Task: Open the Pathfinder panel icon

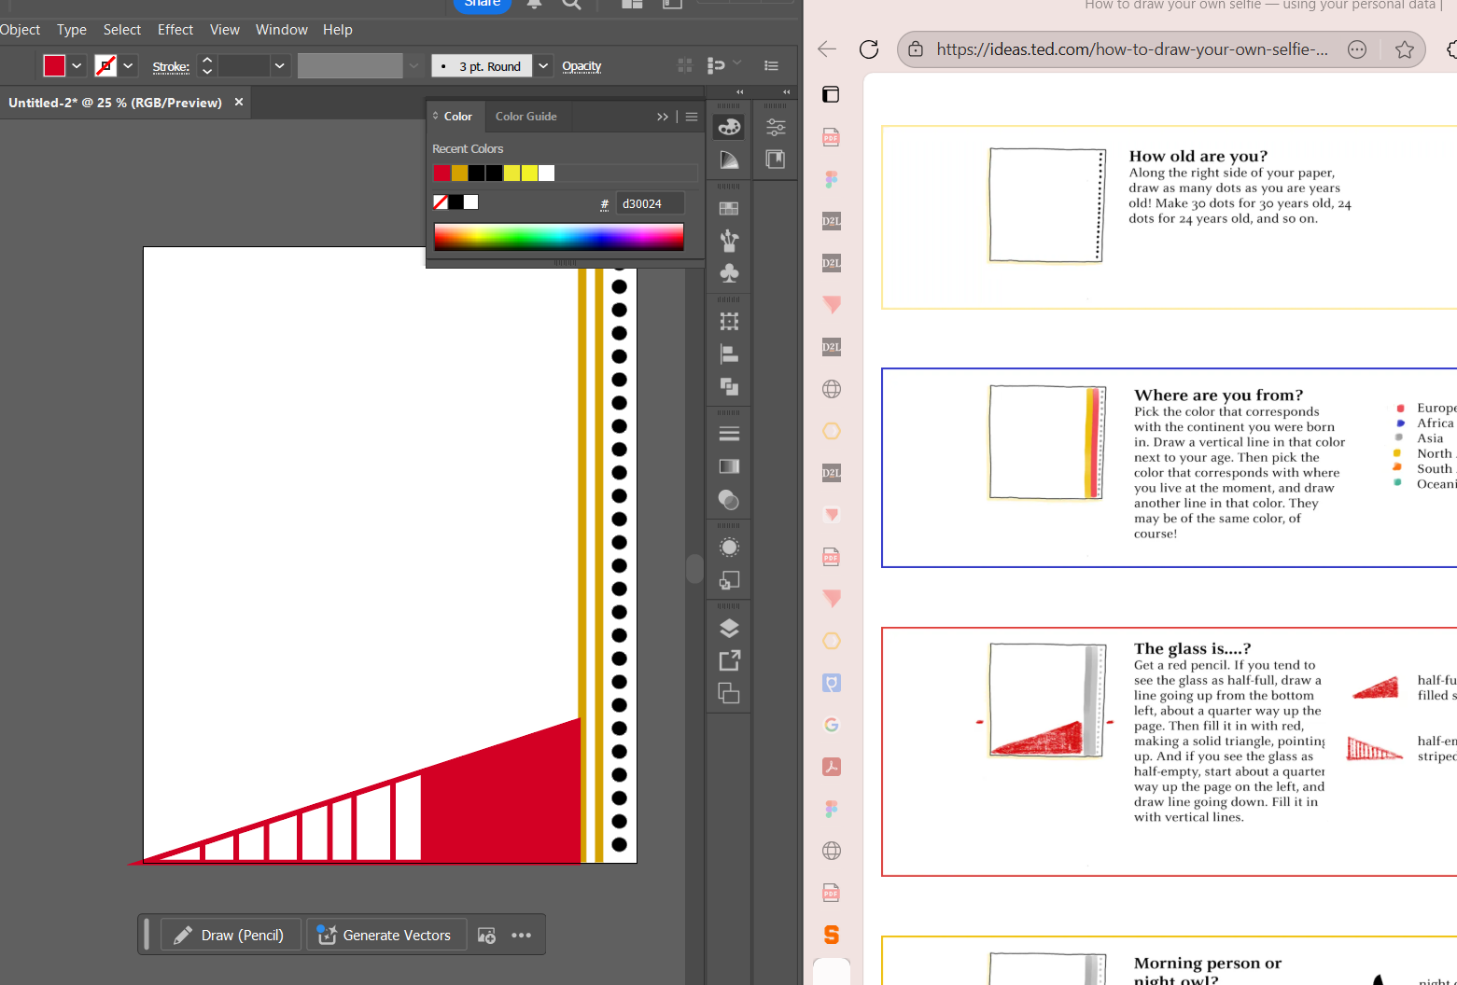Action: coord(729,386)
